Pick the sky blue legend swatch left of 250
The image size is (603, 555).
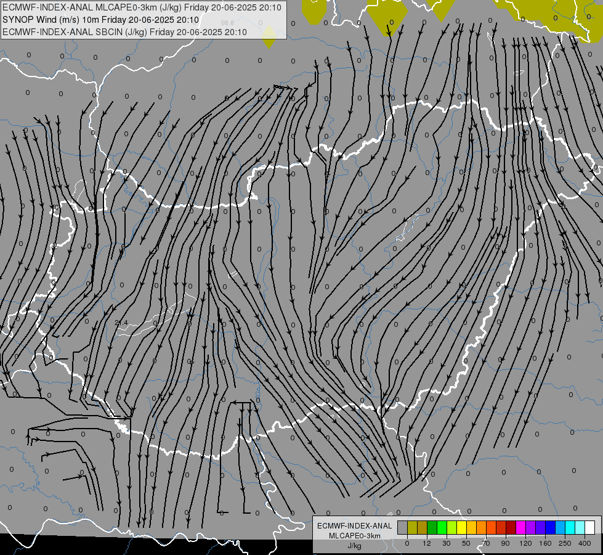point(561,528)
